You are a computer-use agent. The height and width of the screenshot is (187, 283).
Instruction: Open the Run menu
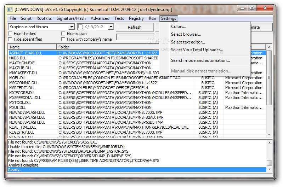(152, 18)
